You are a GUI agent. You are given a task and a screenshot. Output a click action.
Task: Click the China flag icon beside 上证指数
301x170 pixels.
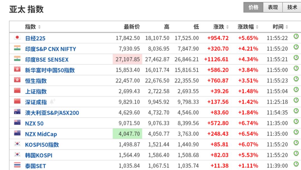click(17, 91)
